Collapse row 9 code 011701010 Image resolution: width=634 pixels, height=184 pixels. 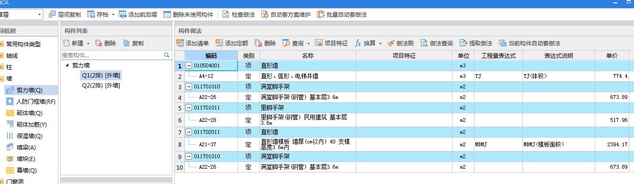tap(189, 156)
